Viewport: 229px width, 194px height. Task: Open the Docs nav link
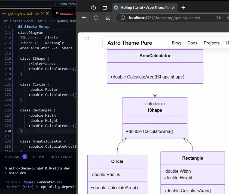[x=192, y=43]
